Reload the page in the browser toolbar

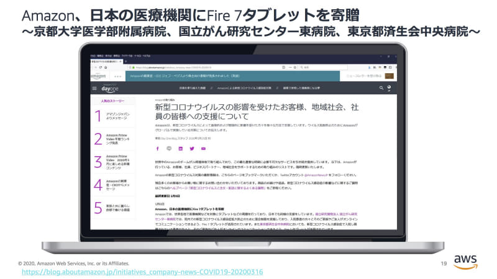click(x=101, y=68)
